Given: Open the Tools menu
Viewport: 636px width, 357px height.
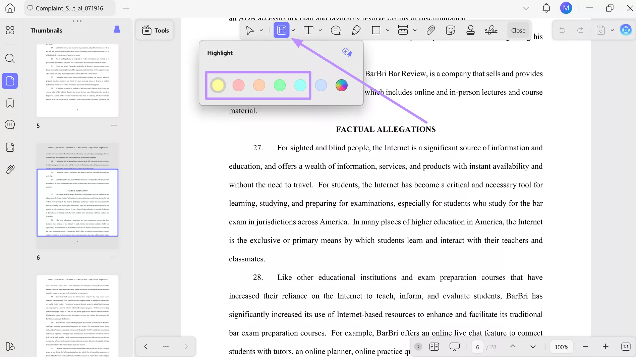Looking at the screenshot, I should tap(155, 30).
